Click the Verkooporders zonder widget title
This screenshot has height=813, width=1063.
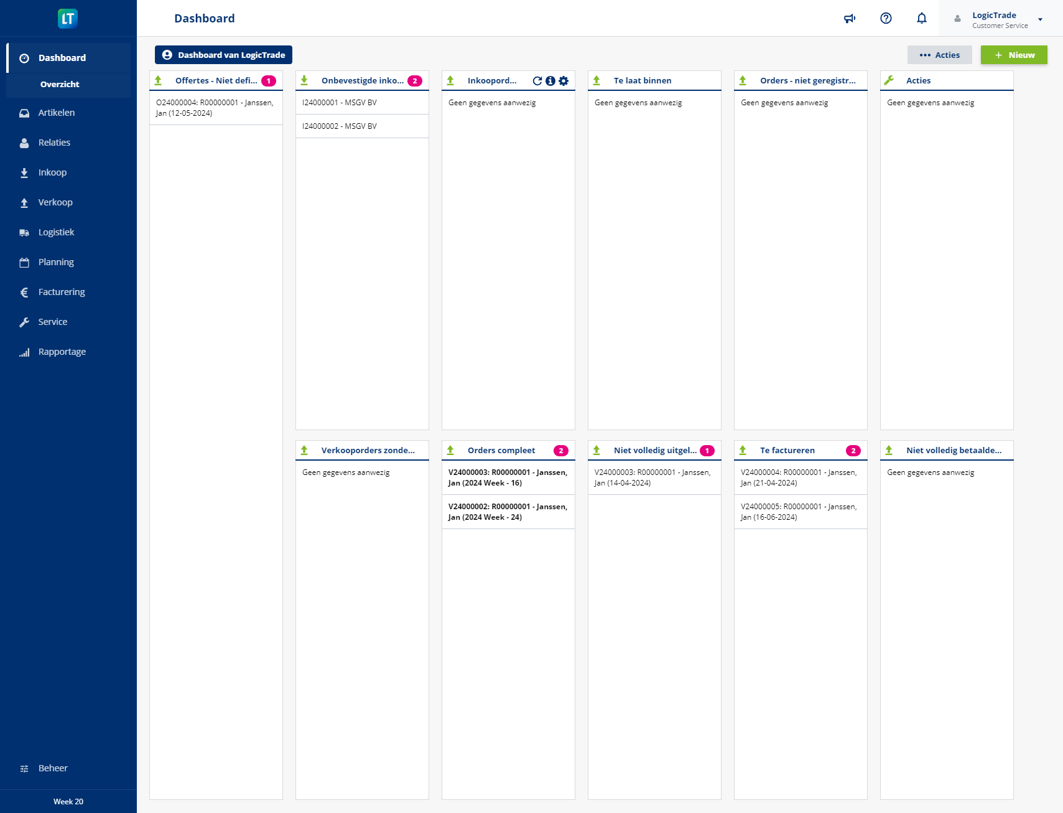tap(368, 451)
